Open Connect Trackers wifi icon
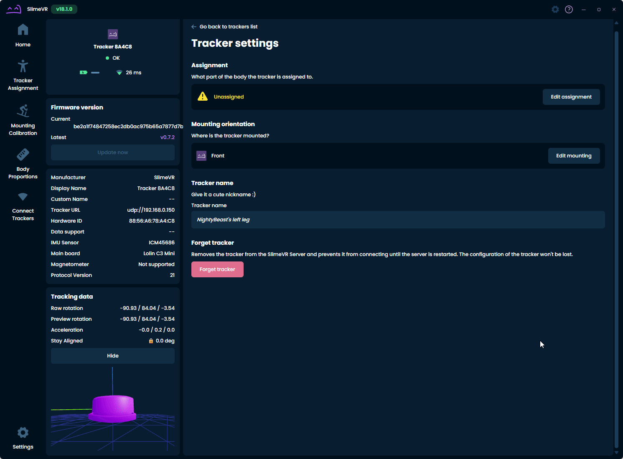The height and width of the screenshot is (459, 623). (23, 197)
